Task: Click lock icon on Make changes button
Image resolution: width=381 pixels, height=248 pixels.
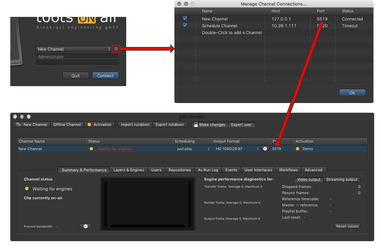Action: pyautogui.click(x=196, y=125)
